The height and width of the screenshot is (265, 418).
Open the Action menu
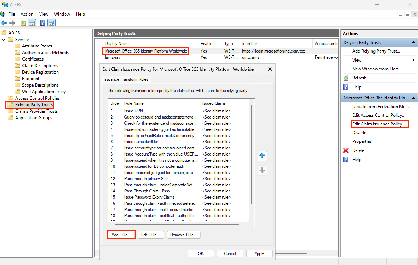pyautogui.click(x=27, y=14)
